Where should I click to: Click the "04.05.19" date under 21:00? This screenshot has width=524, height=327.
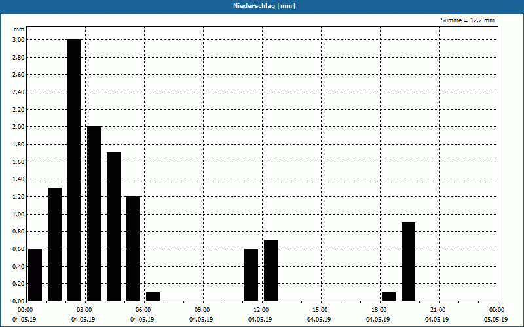[437, 319]
